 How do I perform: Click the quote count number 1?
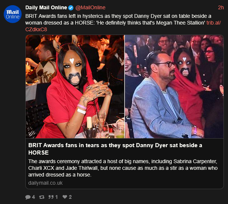pyautogui.click(x=56, y=197)
